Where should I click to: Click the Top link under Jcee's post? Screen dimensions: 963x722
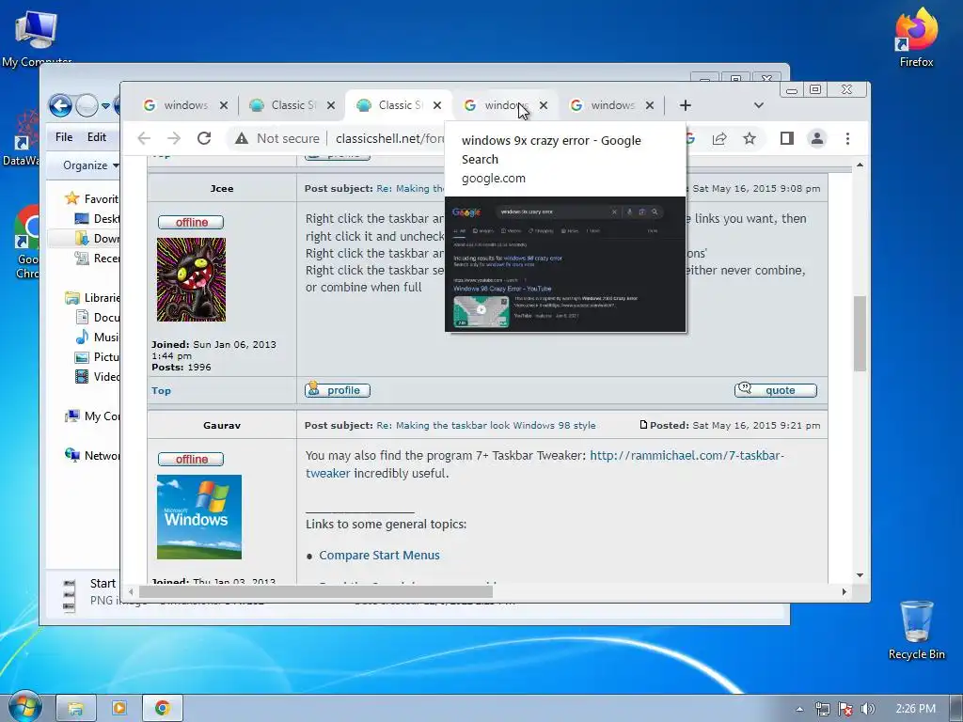[x=161, y=390]
